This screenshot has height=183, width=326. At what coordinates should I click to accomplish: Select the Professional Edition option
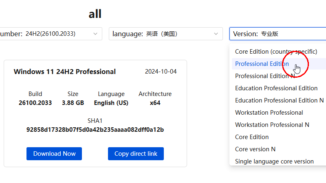(262, 64)
